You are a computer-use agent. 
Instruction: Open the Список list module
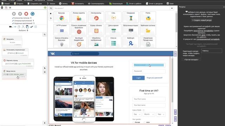pos(113,42)
